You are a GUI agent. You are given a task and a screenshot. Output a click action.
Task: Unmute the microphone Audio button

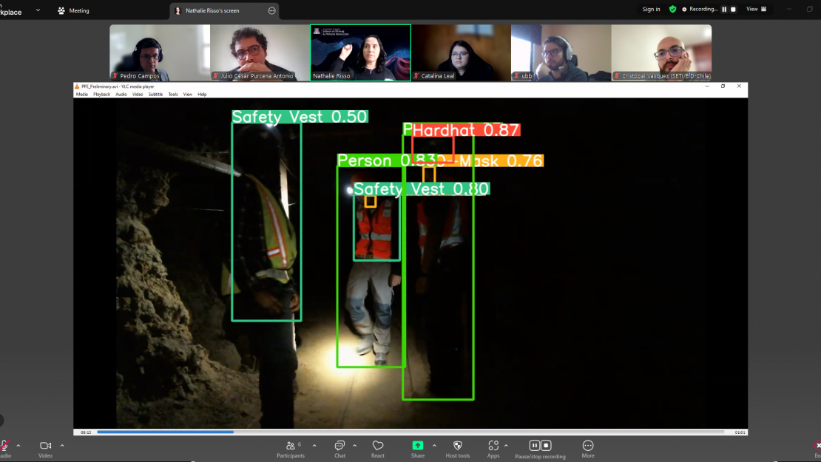(x=4, y=449)
